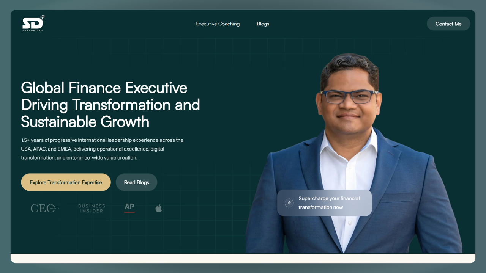Click the Sustainable Growth headline line
The height and width of the screenshot is (273, 486).
click(85, 122)
